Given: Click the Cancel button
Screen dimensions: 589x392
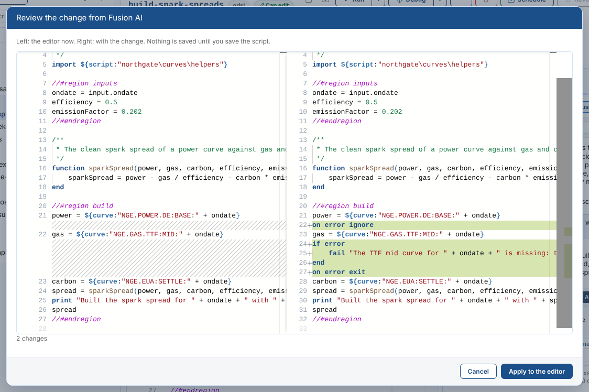Looking at the screenshot, I should [x=478, y=372].
